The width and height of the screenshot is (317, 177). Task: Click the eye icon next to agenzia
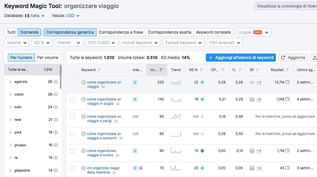(x=56, y=82)
